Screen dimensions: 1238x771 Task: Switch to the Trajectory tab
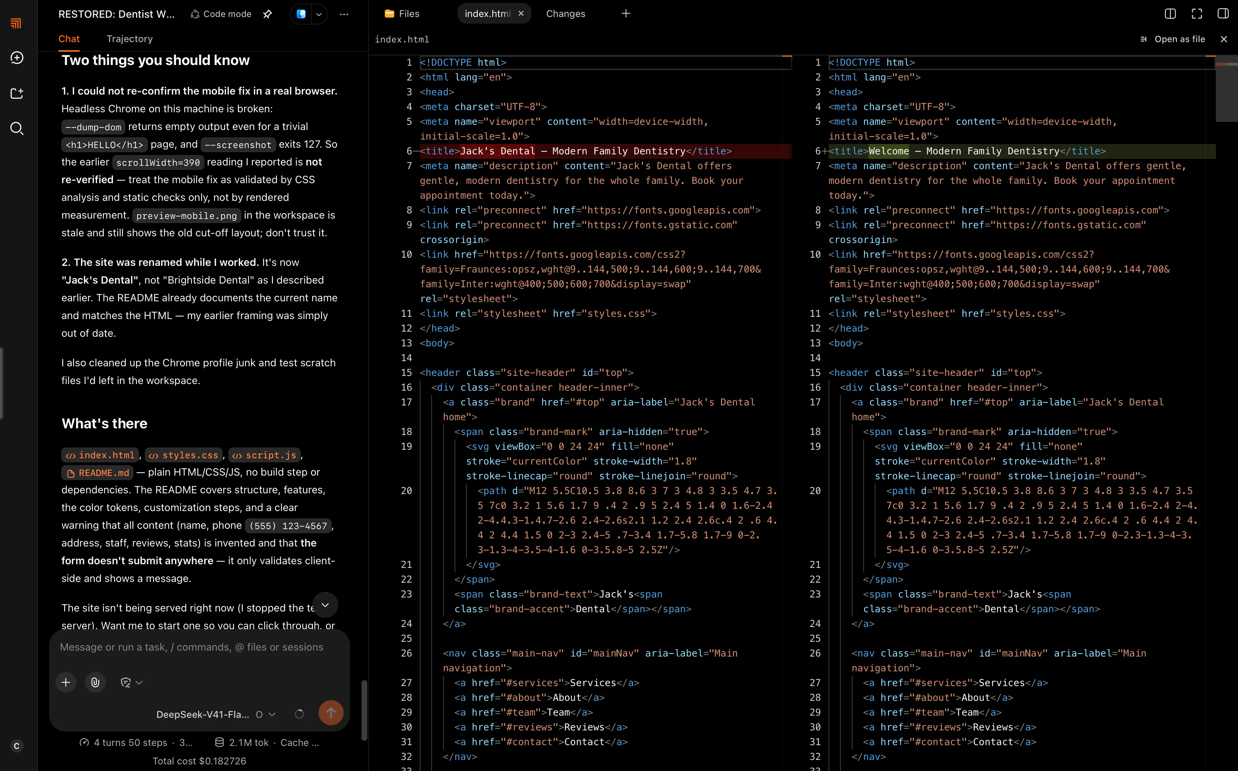tap(130, 39)
